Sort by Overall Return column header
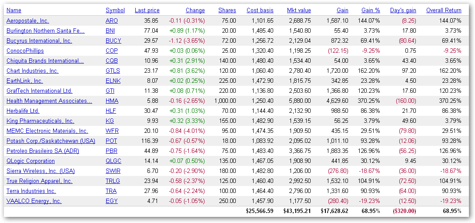 (x=444, y=10)
